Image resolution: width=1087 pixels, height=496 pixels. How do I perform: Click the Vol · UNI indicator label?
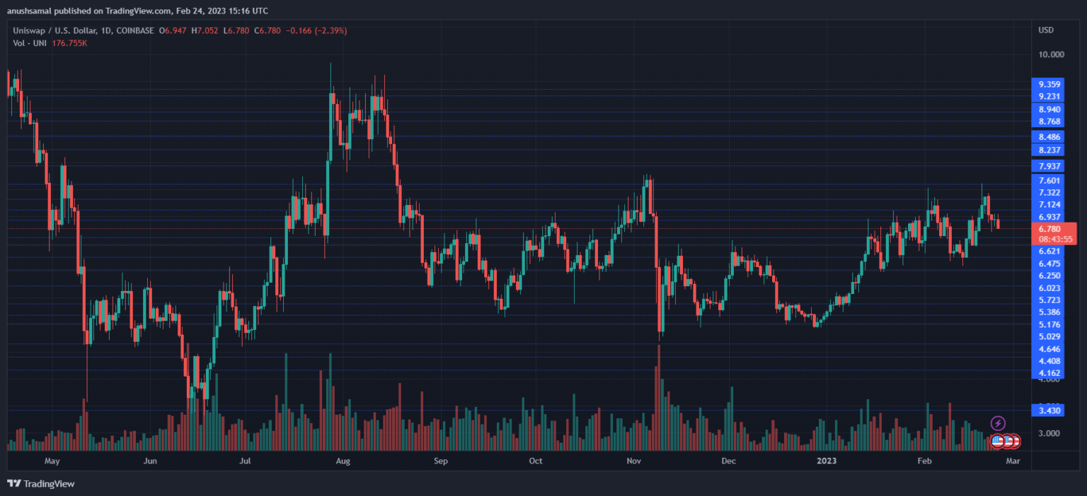pyautogui.click(x=30, y=43)
